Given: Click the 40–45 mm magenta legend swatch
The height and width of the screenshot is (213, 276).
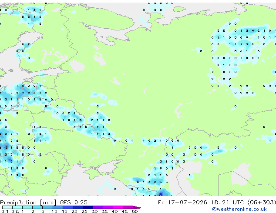Looking at the screenshot, I should [118, 207].
